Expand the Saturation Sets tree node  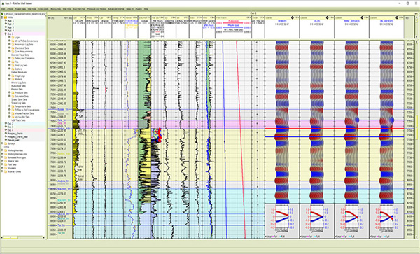pos(10,97)
